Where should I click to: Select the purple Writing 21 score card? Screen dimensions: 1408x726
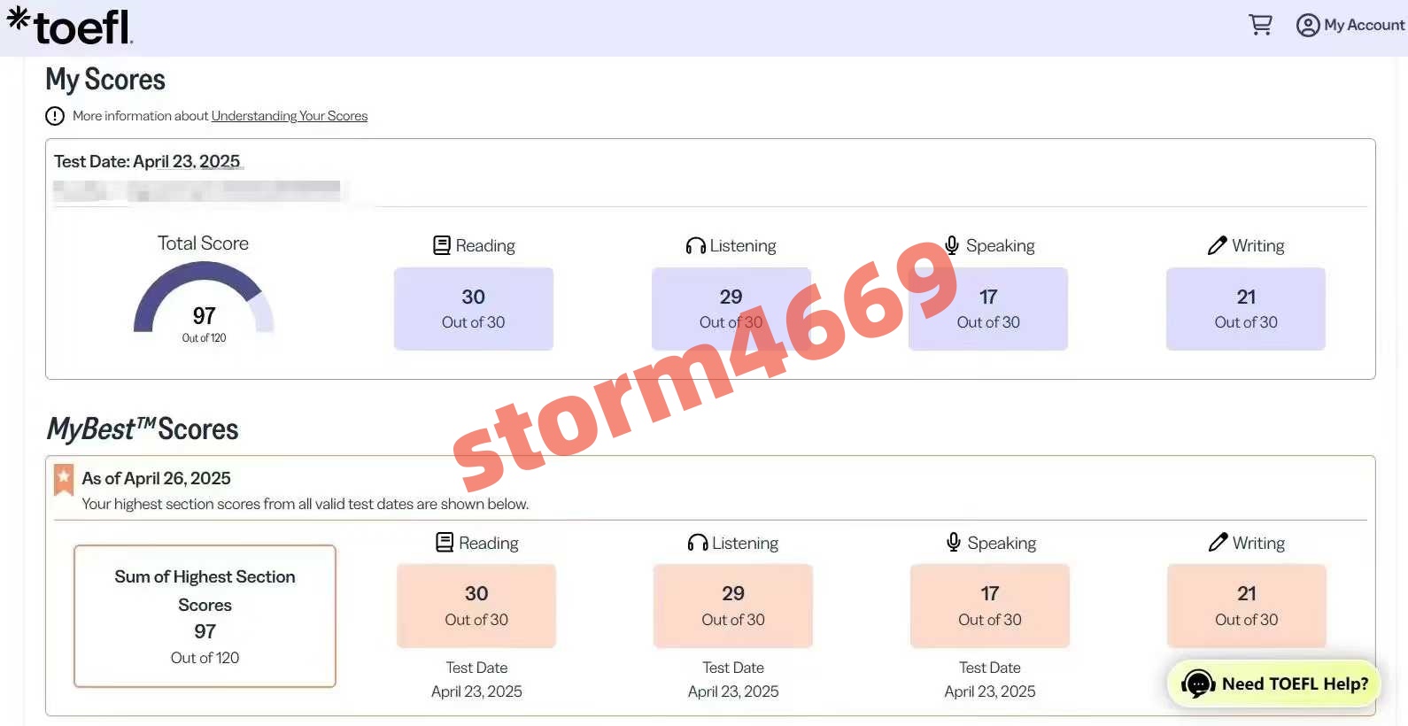tap(1246, 308)
